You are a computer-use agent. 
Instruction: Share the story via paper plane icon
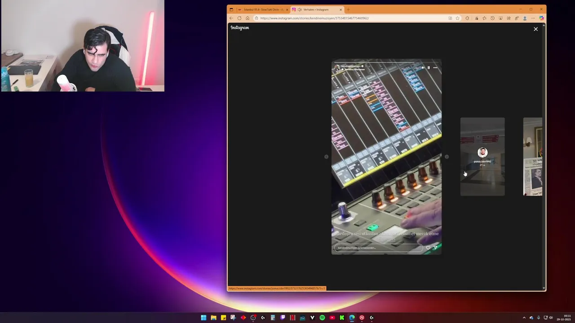point(435,248)
